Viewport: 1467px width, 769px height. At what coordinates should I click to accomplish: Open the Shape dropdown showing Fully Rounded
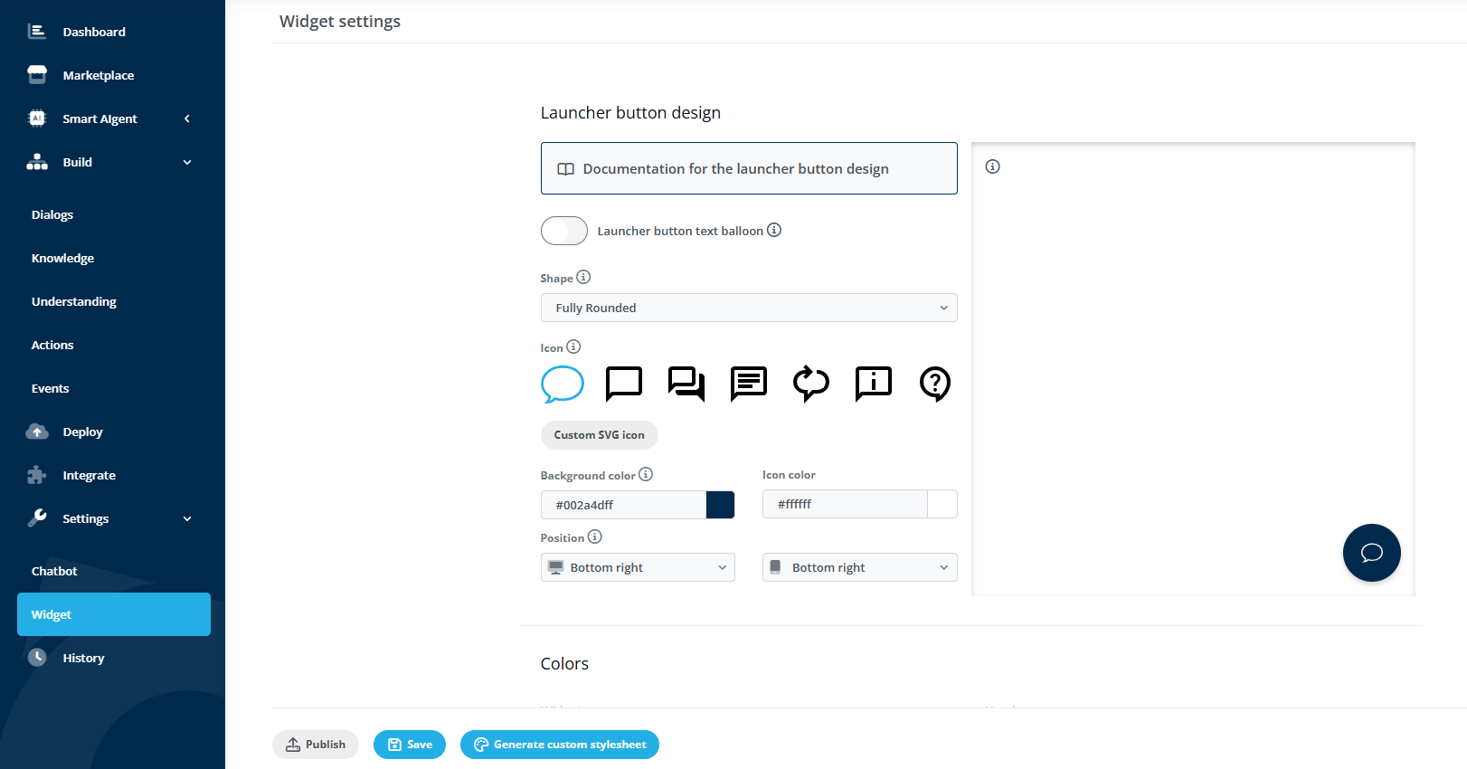click(749, 308)
